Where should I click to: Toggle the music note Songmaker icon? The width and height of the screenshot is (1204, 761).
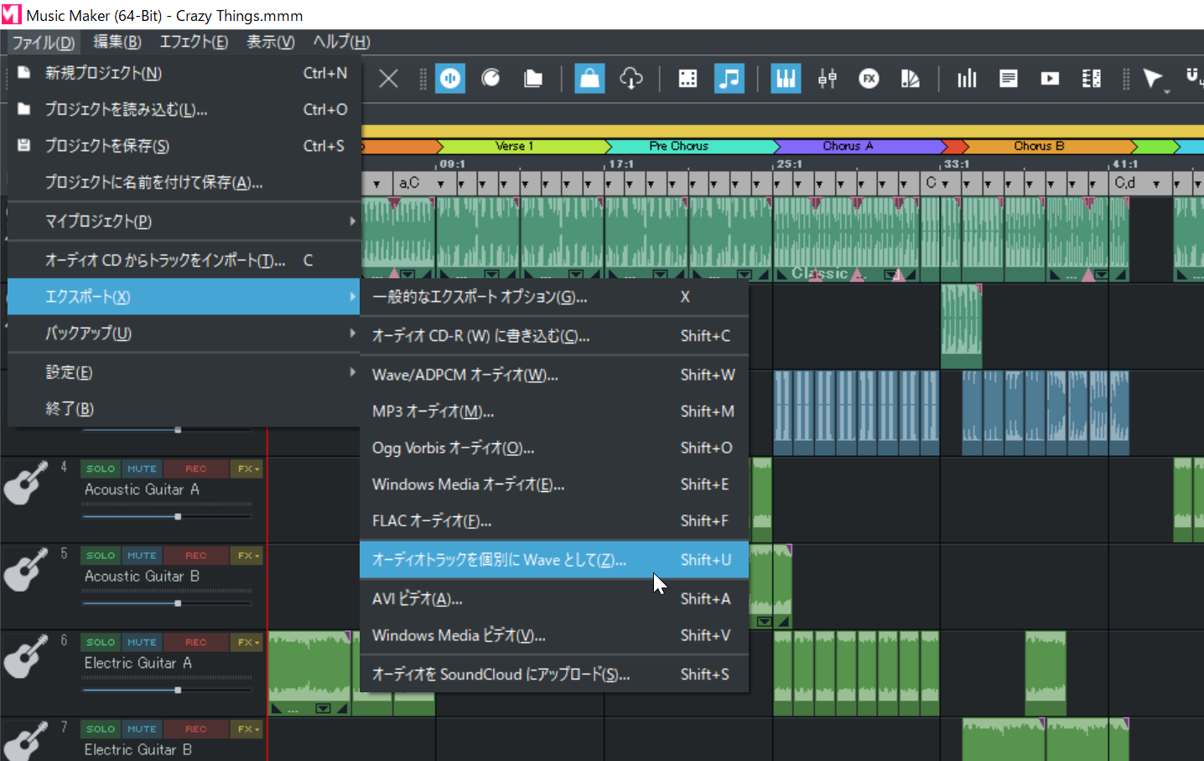729,79
